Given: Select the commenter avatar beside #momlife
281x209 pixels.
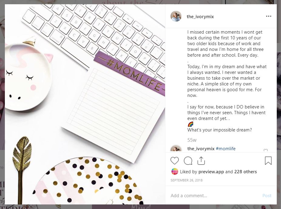Looking at the screenshot, I should (176, 148).
